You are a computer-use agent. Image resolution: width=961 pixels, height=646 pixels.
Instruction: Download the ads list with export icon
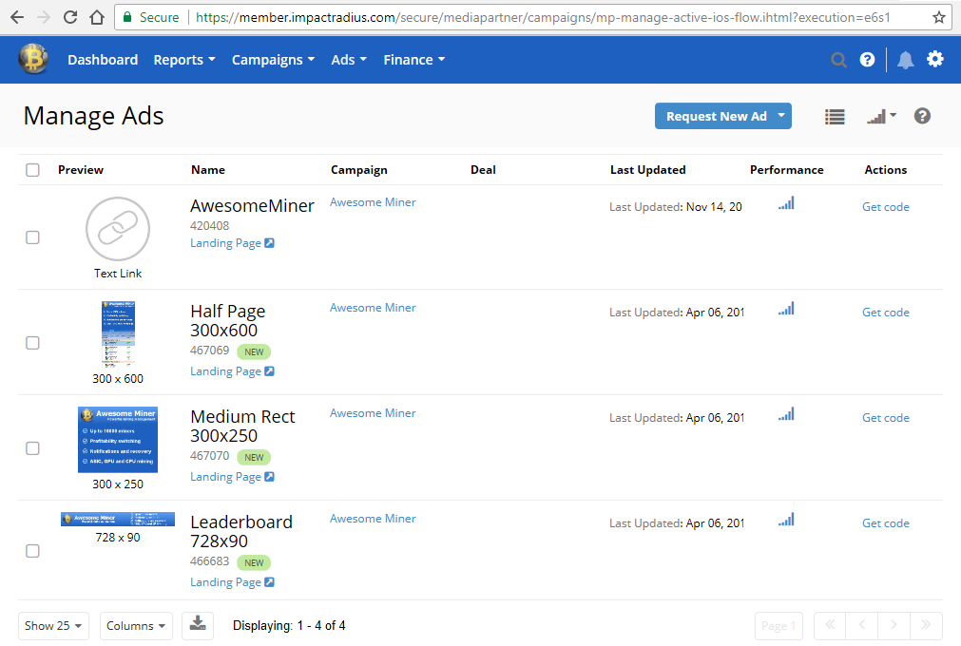198,625
